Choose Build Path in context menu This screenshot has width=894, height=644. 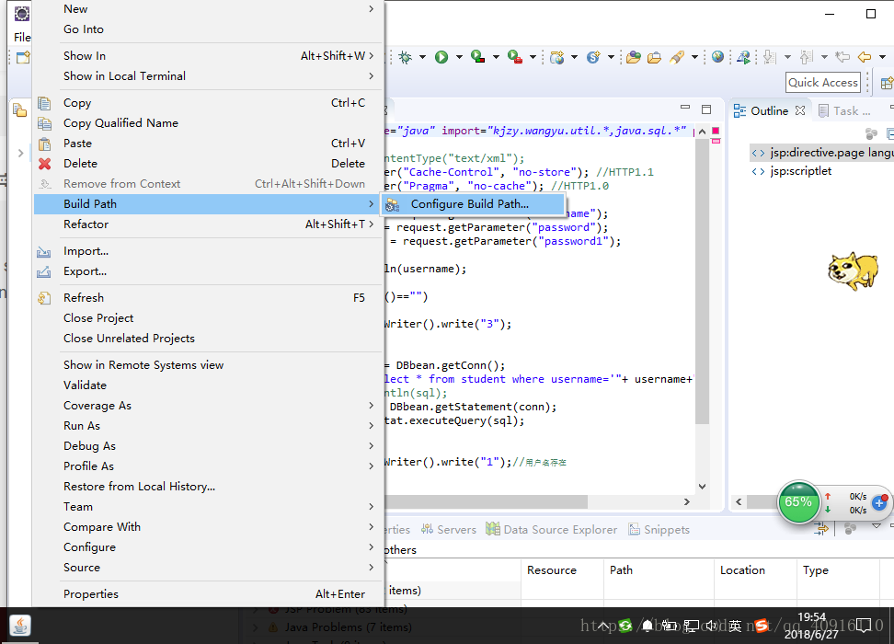(x=208, y=204)
